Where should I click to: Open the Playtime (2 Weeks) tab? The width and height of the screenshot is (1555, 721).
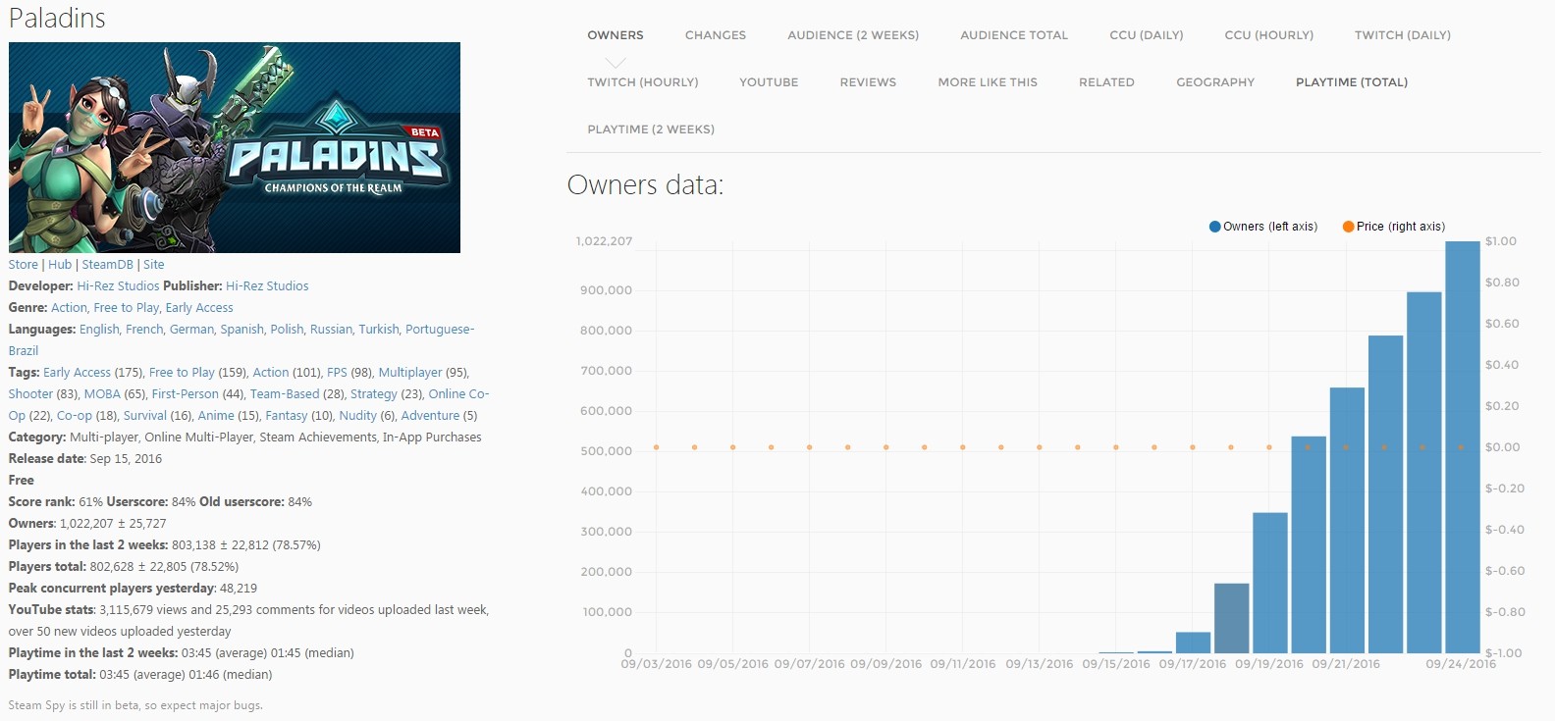(x=651, y=129)
